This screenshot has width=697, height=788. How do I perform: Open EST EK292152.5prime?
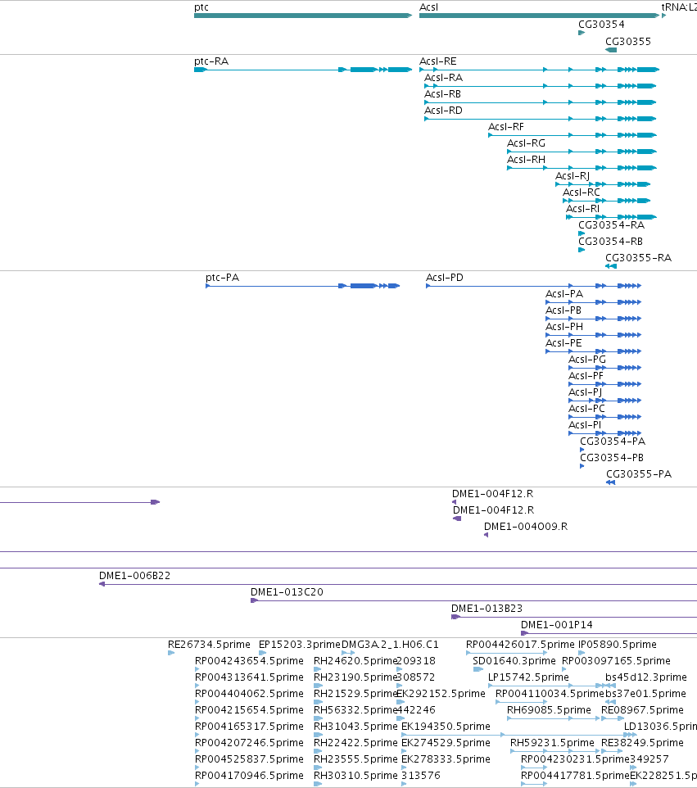click(x=441, y=694)
